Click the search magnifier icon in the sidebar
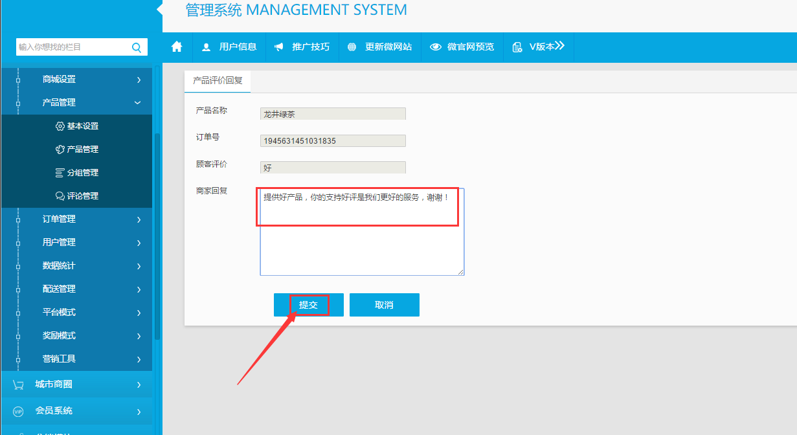 tap(137, 47)
